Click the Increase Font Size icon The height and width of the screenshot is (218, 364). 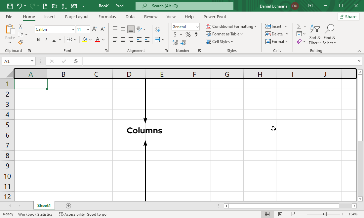click(95, 29)
